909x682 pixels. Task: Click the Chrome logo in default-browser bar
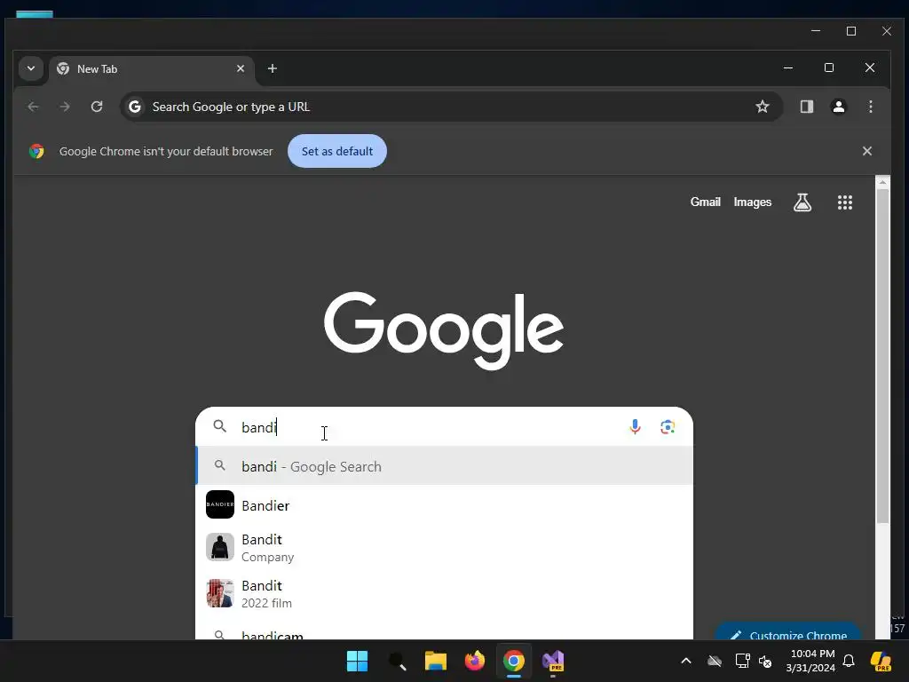(x=36, y=151)
